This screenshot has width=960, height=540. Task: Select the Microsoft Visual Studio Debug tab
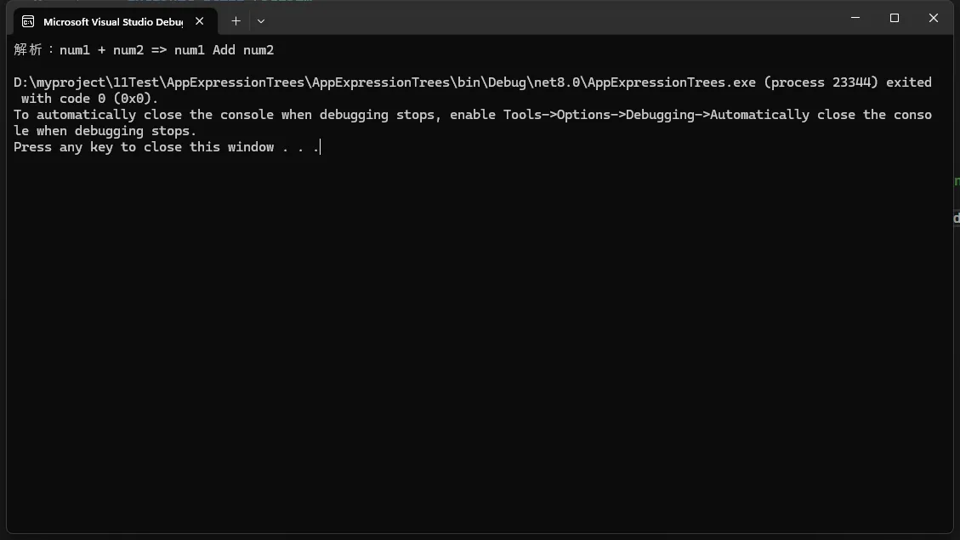tap(115, 21)
